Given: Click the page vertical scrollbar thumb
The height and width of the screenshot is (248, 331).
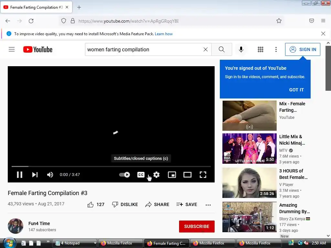Looking at the screenshot, I should (328, 68).
